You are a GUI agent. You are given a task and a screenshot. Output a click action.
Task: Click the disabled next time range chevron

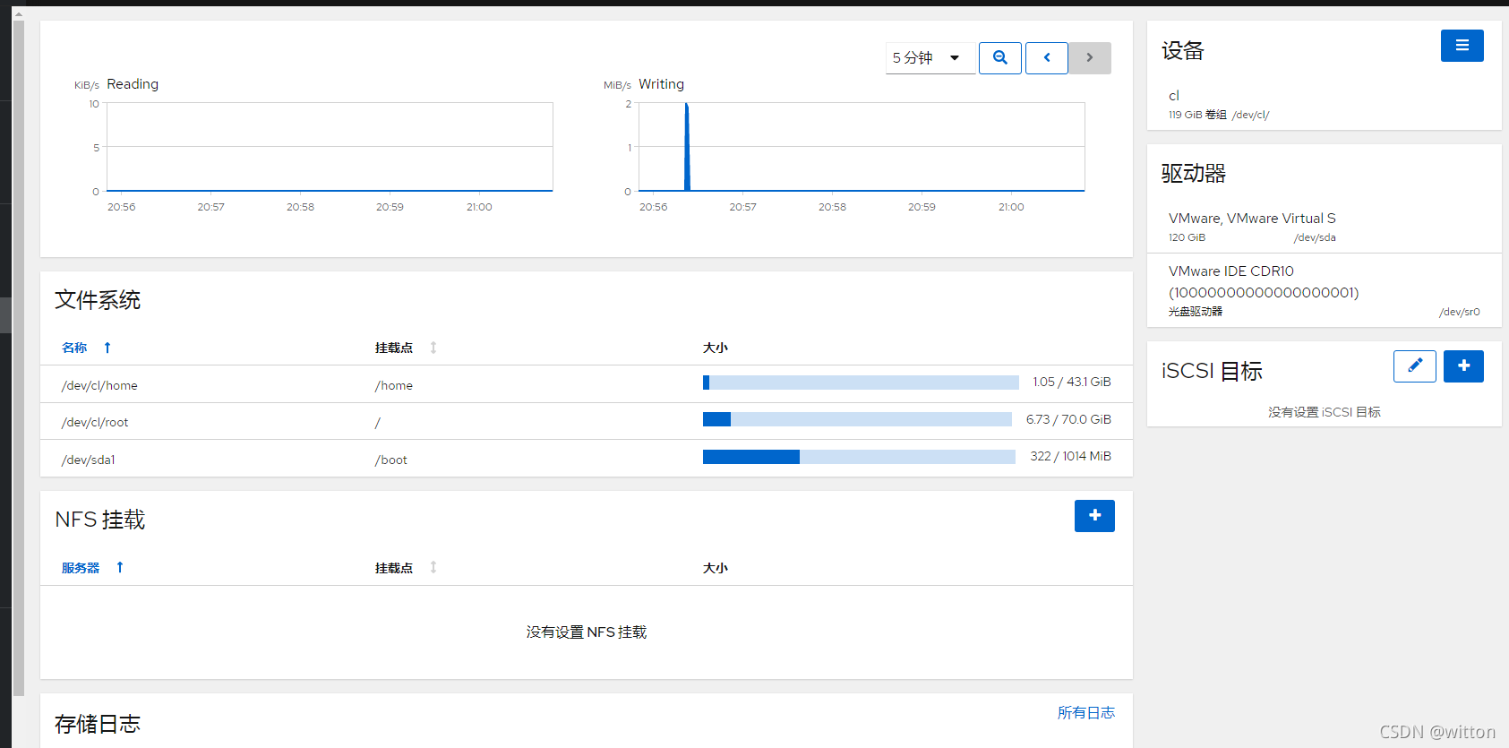[x=1090, y=58]
